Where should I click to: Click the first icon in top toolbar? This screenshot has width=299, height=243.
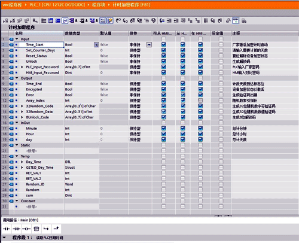click(x=5, y=20)
